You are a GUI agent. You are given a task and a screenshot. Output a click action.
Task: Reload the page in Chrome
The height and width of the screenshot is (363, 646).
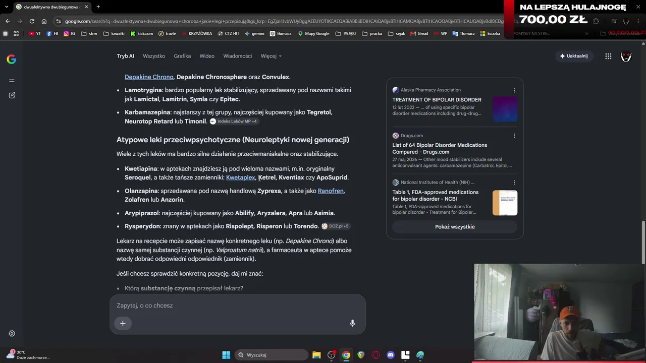click(x=32, y=21)
